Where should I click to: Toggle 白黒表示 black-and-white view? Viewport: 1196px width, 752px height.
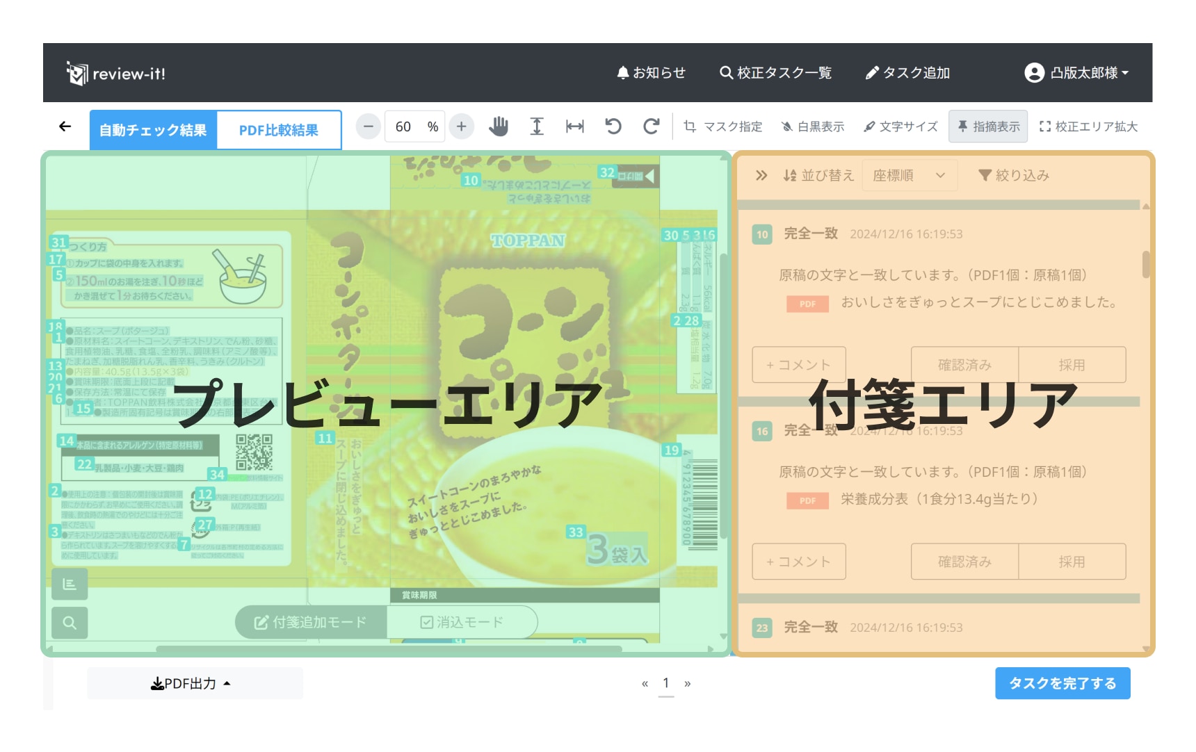[x=813, y=126]
